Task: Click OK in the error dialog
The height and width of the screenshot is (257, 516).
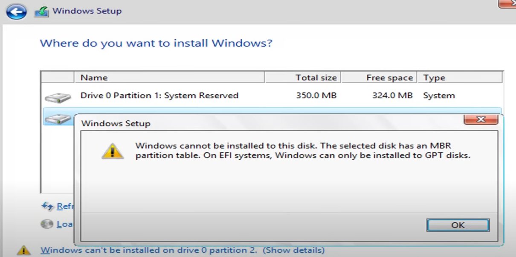Action: 458,225
